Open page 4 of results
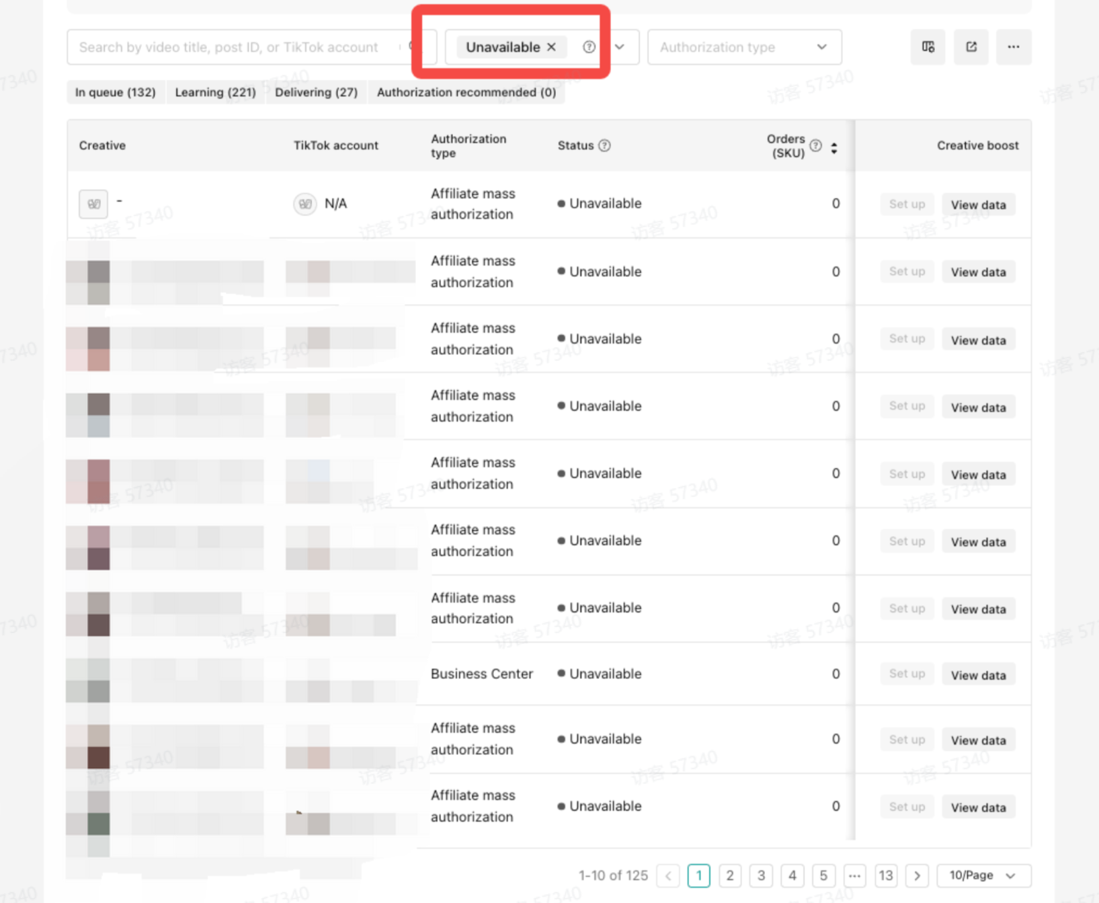The image size is (1099, 903). (x=792, y=875)
